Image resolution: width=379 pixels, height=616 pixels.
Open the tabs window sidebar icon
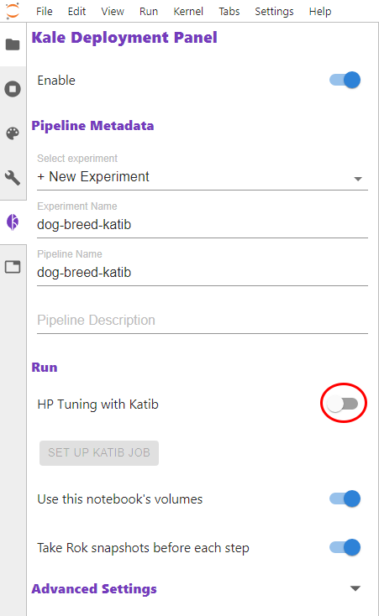[13, 267]
